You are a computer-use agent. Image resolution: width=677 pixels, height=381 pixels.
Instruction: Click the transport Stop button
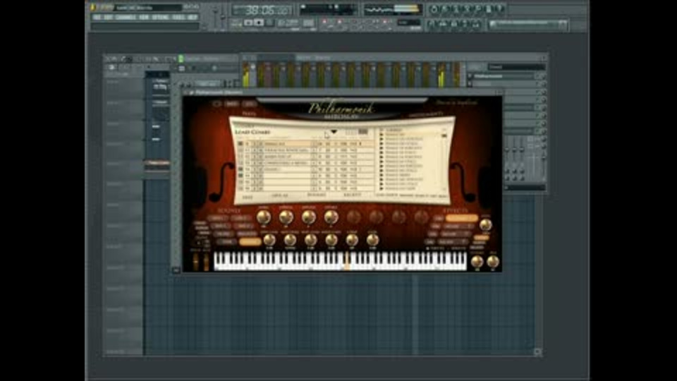(259, 23)
